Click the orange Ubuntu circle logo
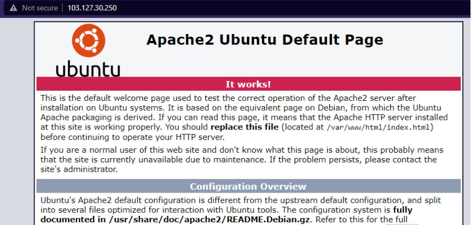The height and width of the screenshot is (225, 471). click(88, 40)
